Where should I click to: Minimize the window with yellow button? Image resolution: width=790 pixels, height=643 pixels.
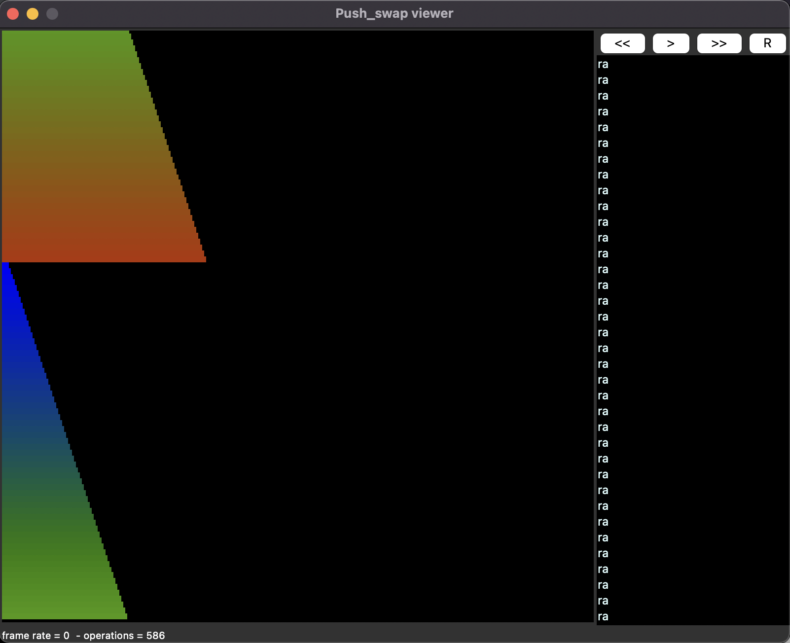pyautogui.click(x=33, y=14)
